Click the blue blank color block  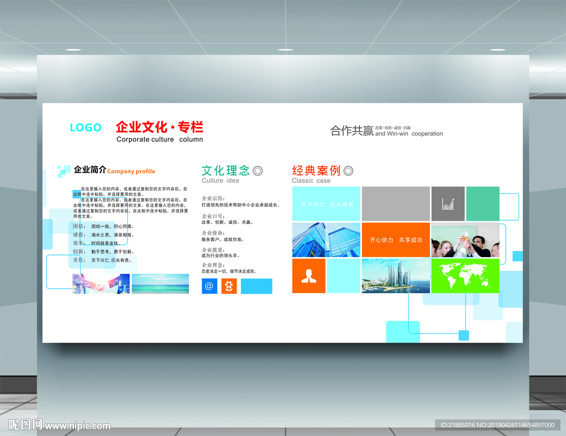pos(256,286)
